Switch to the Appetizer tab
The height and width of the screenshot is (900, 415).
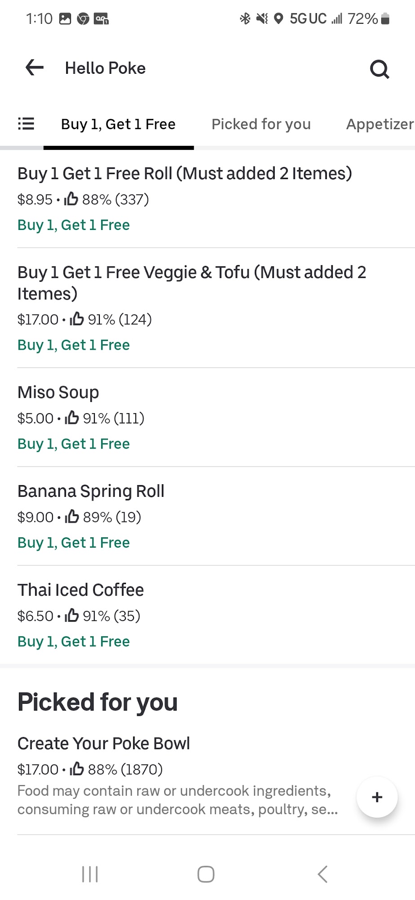(x=379, y=124)
